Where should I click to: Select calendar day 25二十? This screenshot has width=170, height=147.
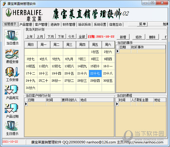[44, 81]
